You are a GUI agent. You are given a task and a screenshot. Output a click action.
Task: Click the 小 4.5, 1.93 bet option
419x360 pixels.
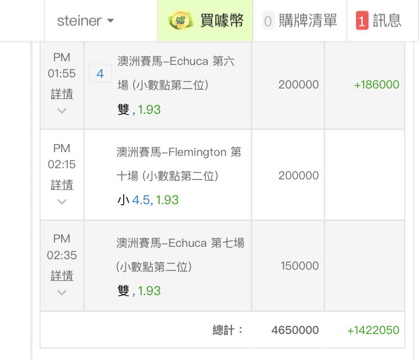coord(148,200)
